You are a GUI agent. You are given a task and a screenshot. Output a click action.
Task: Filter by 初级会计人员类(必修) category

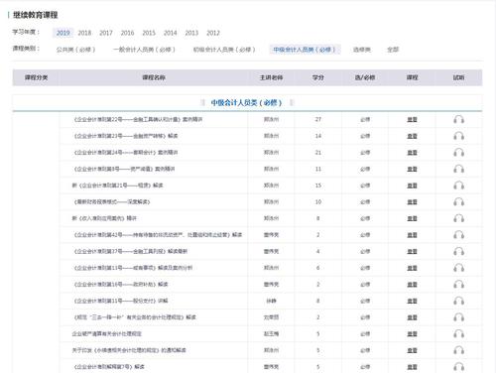coord(224,50)
